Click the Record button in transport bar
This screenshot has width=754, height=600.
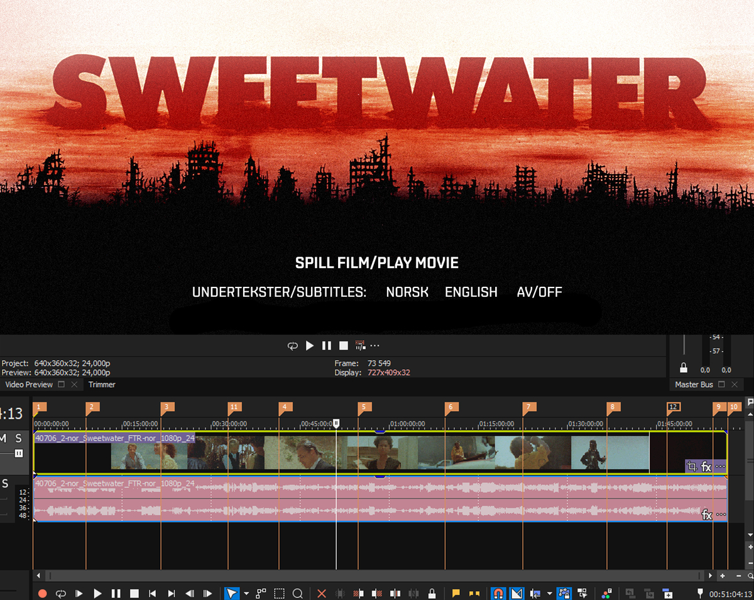[x=42, y=593]
